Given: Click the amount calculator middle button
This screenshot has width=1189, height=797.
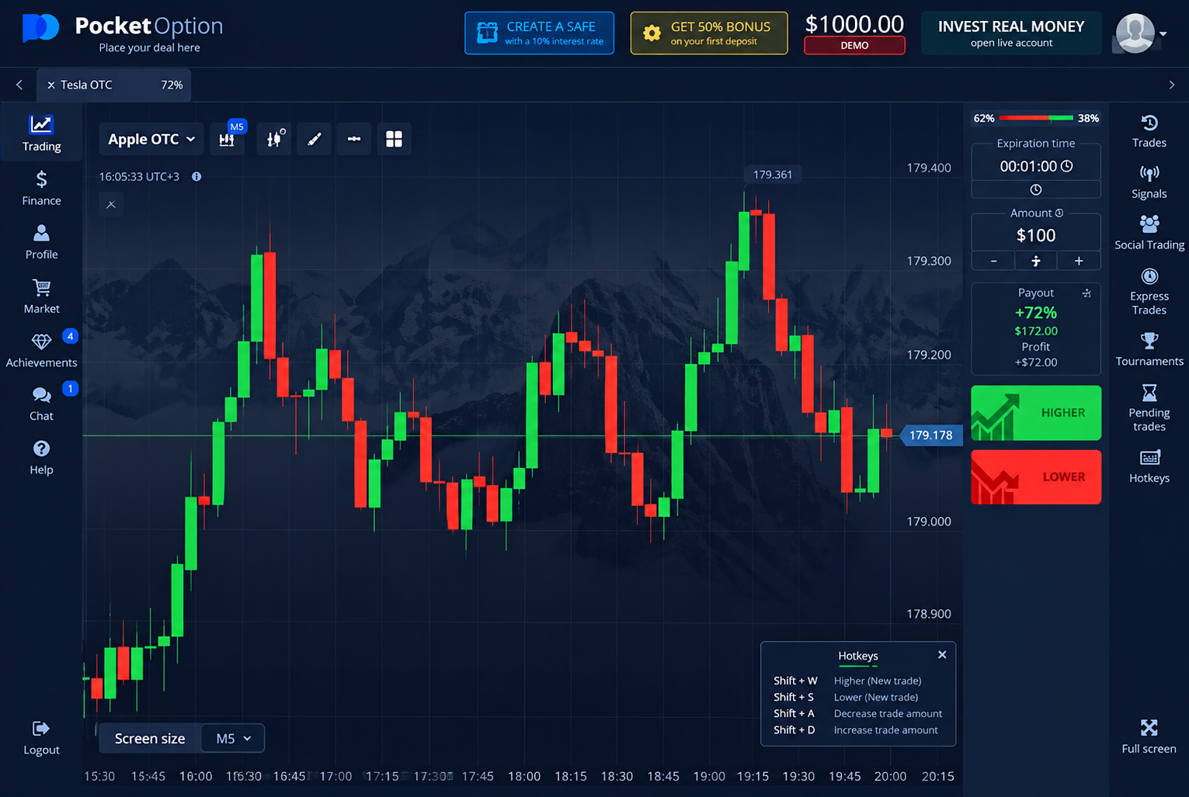Looking at the screenshot, I should pos(1035,261).
